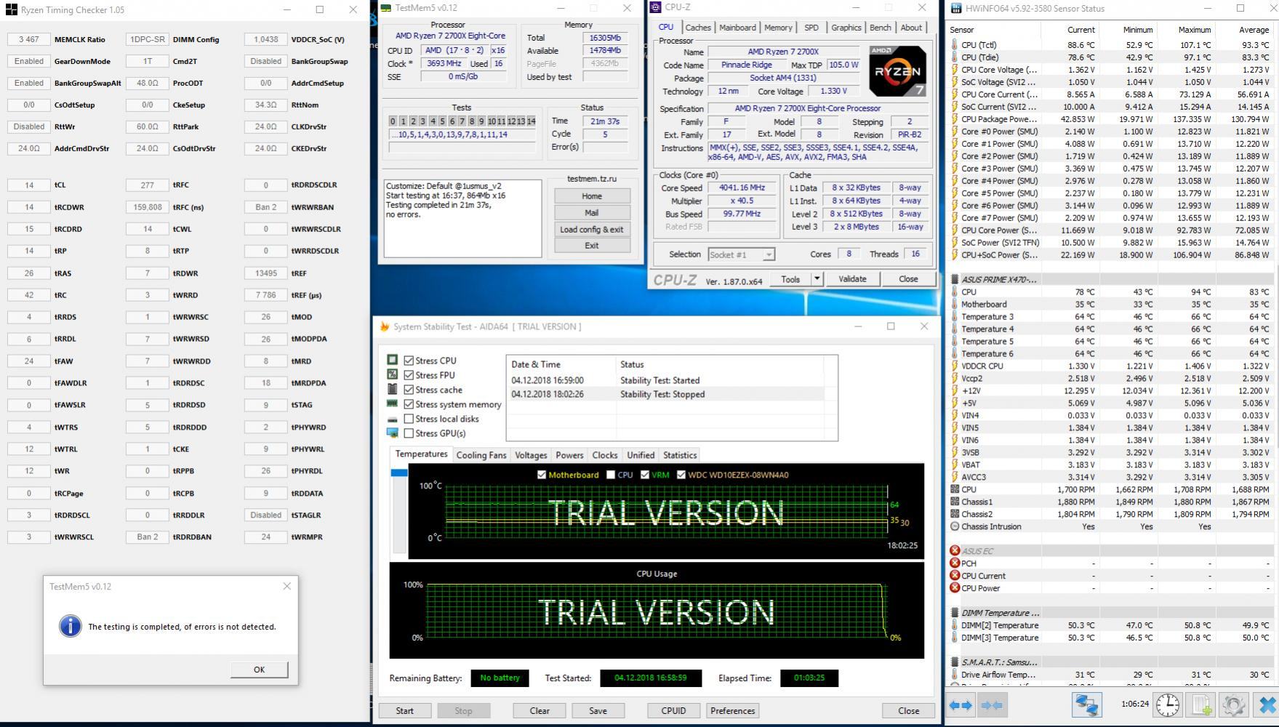The height and width of the screenshot is (727, 1279).
Task: Switch to Voltages tab in AIDA64
Action: [x=531, y=455]
